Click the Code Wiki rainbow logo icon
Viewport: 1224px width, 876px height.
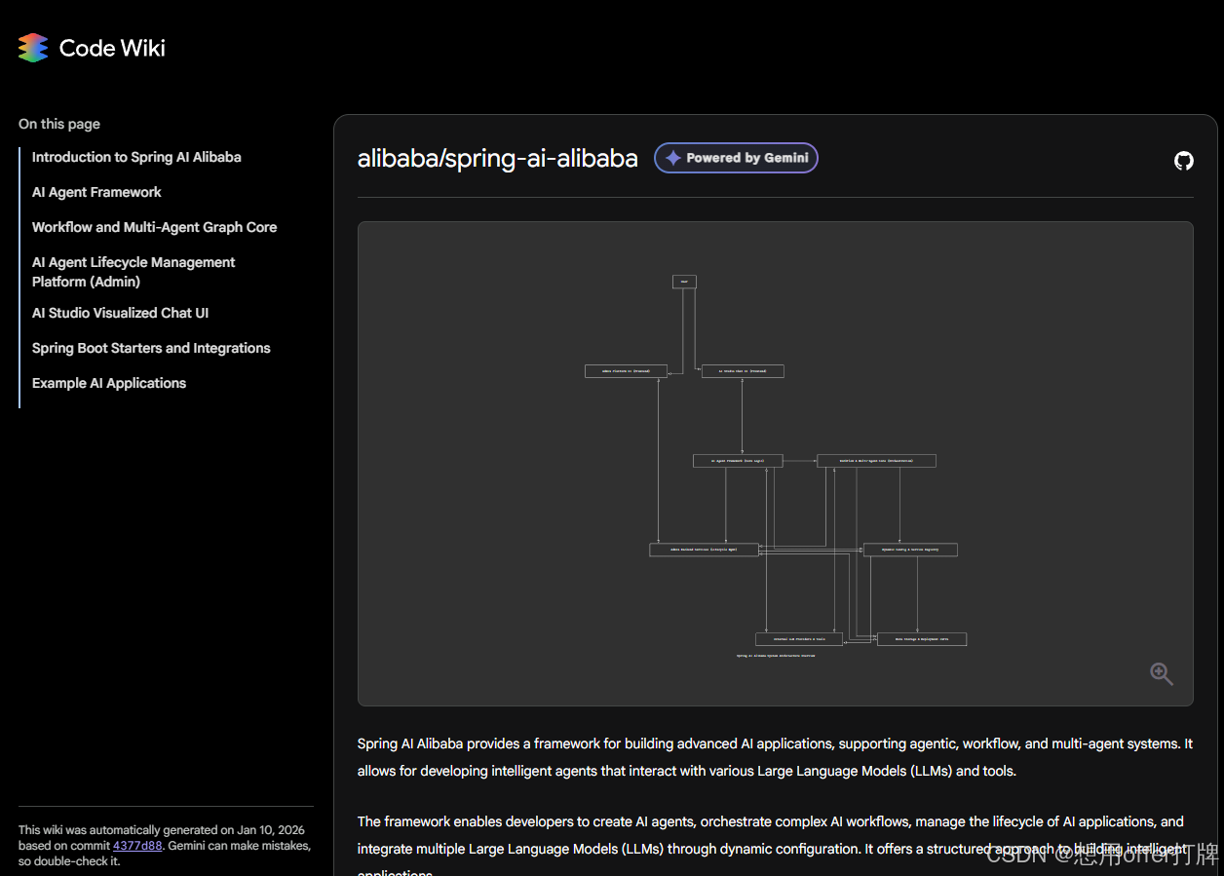click(x=33, y=48)
